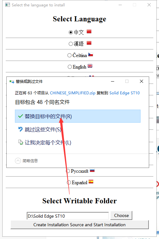Choose 替换目标中的文件(R) option
159x239 pixels.
[x=78, y=116]
